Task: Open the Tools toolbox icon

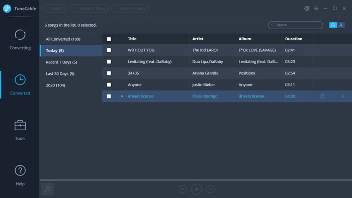Action: click(20, 125)
